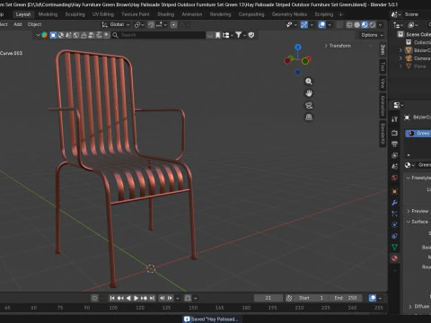Image resolution: width=431 pixels, height=323 pixels.
Task: Open the View Layer properties icon
Action: (x=394, y=155)
